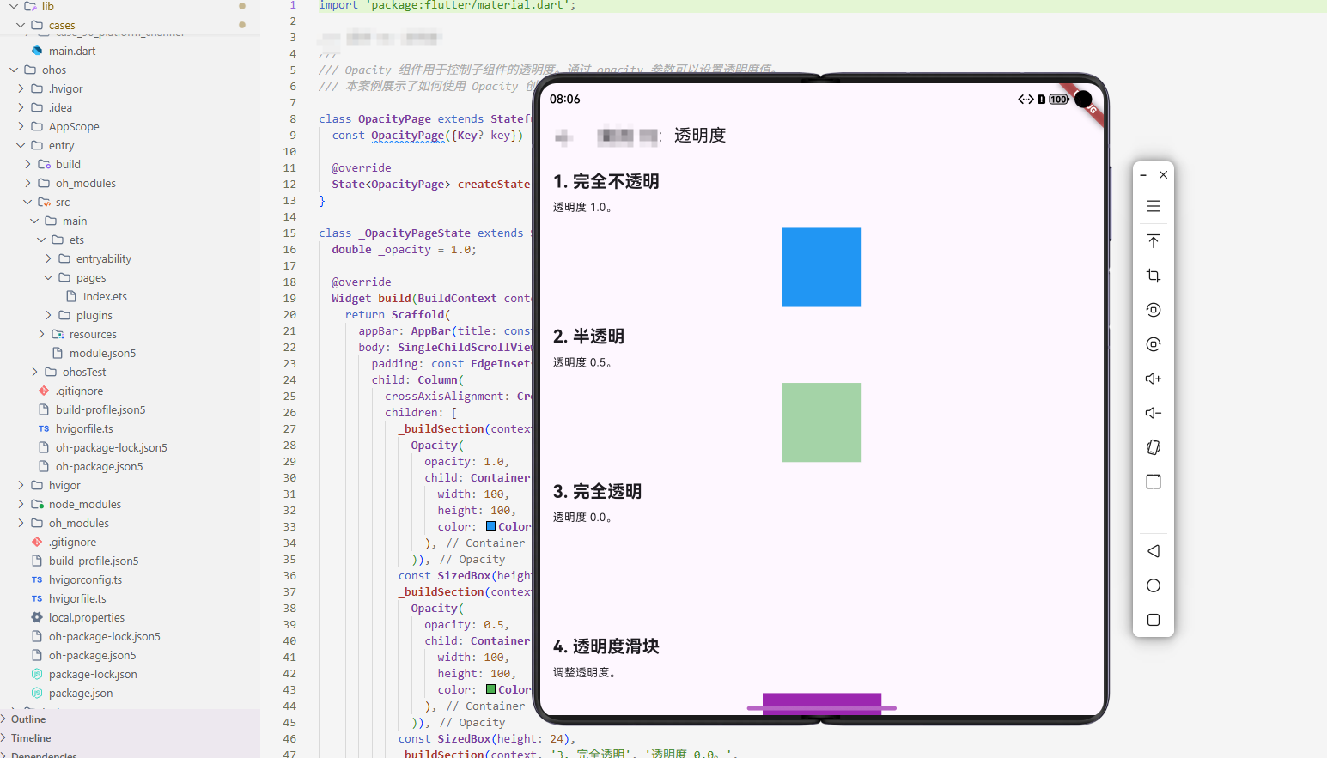The height and width of the screenshot is (758, 1327).
Task: Expand the Timeline section
Action: [x=4, y=737]
